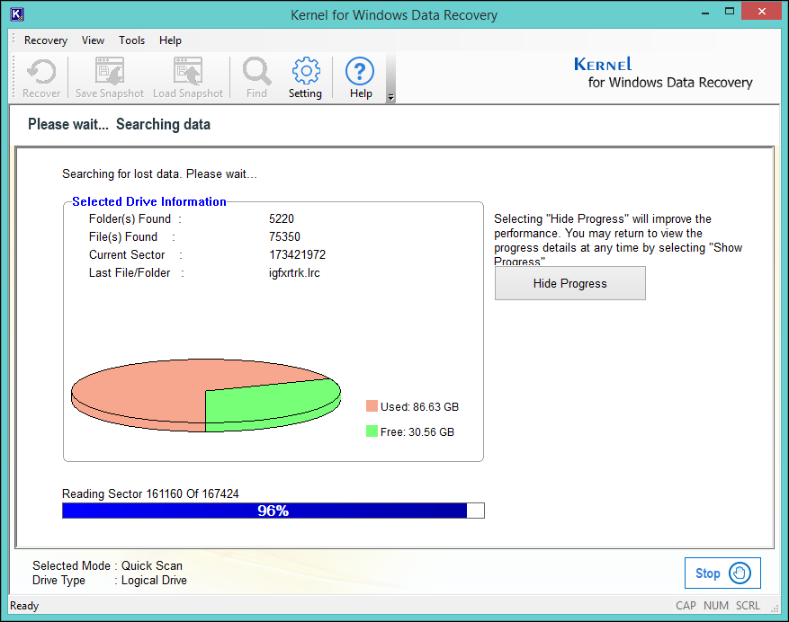Click the Hide Progress button
Image resolution: width=789 pixels, height=622 pixels.
coord(570,283)
